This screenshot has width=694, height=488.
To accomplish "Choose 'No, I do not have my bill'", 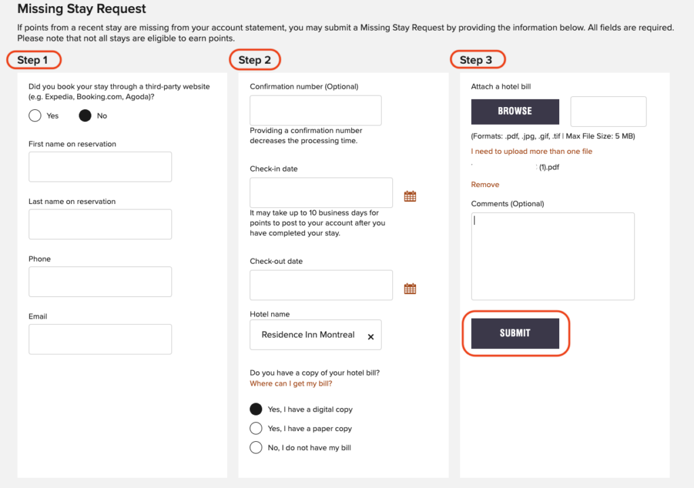I will point(256,447).
